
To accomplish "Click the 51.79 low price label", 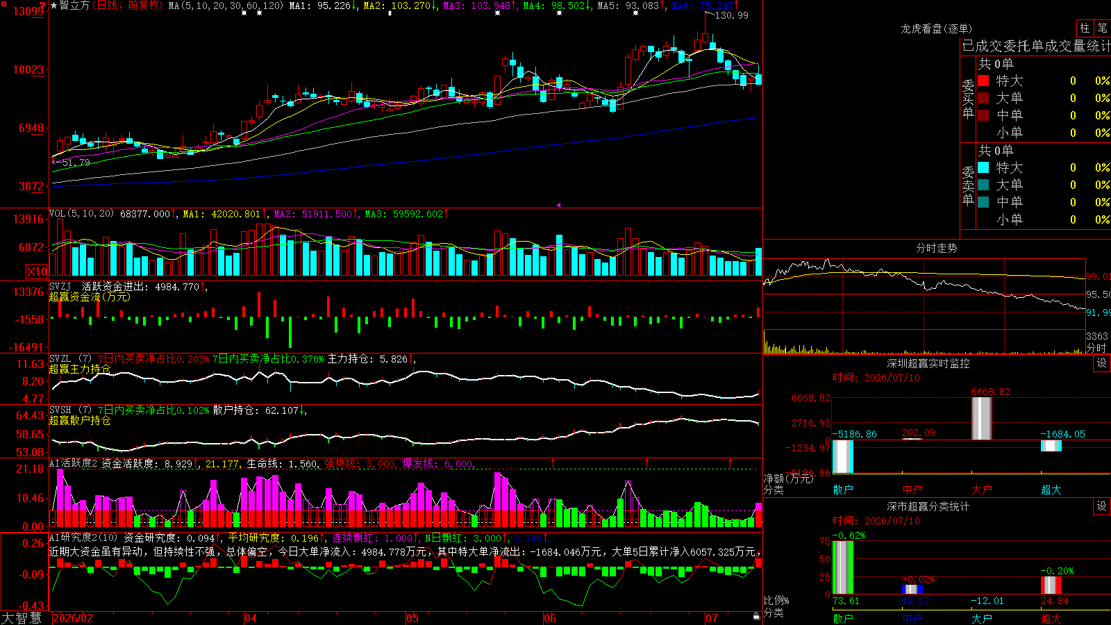I will pyautogui.click(x=76, y=162).
